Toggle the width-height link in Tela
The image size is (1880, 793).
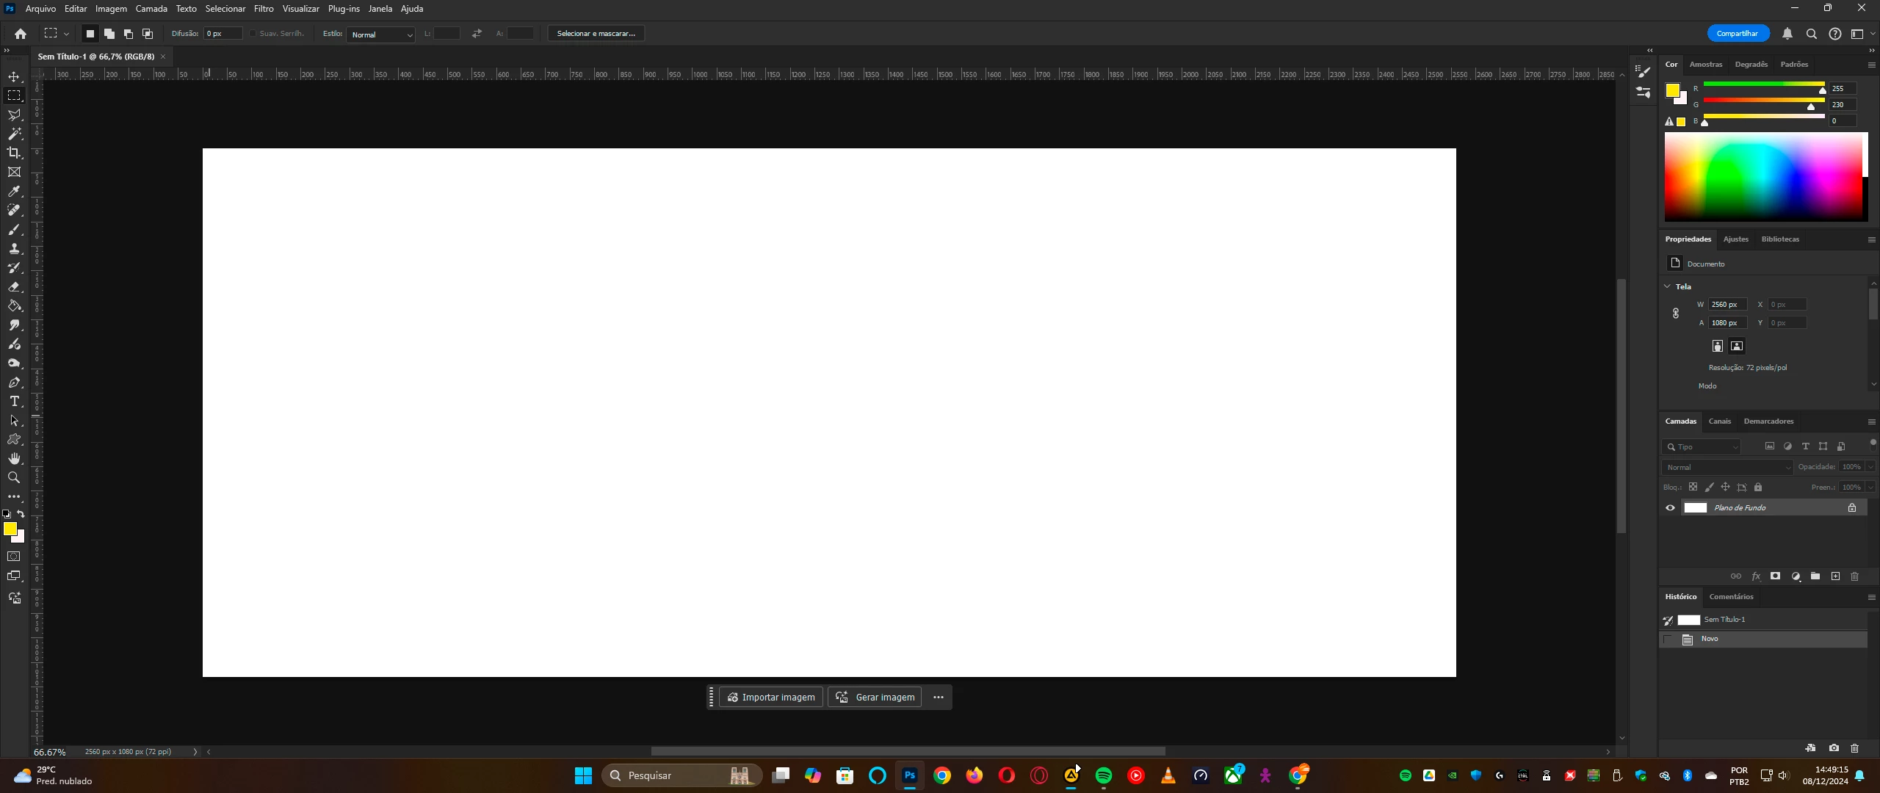[1676, 314]
